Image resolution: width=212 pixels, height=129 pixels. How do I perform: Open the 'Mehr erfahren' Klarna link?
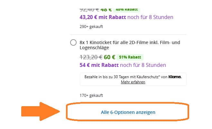pyautogui.click(x=133, y=82)
